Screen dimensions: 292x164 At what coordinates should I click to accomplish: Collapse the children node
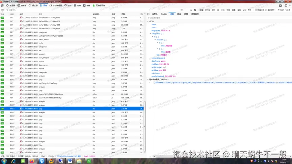coord(155,40)
